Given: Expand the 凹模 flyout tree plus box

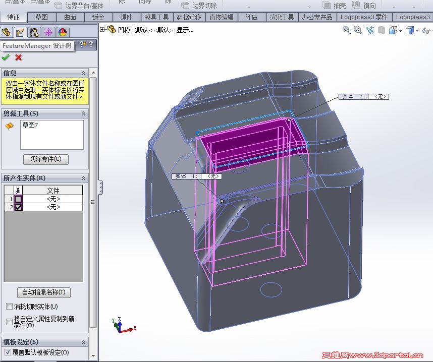Looking at the screenshot, I should click(x=102, y=29).
